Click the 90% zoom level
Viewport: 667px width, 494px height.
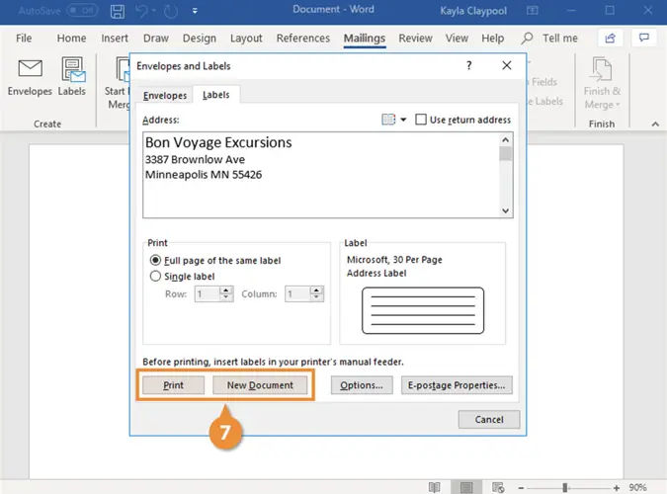tap(638, 488)
